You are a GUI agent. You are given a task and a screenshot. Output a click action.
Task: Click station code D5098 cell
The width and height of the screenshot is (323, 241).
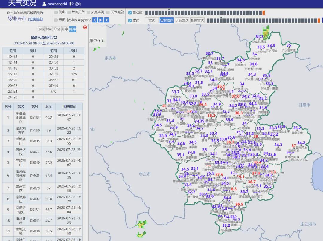(35, 231)
